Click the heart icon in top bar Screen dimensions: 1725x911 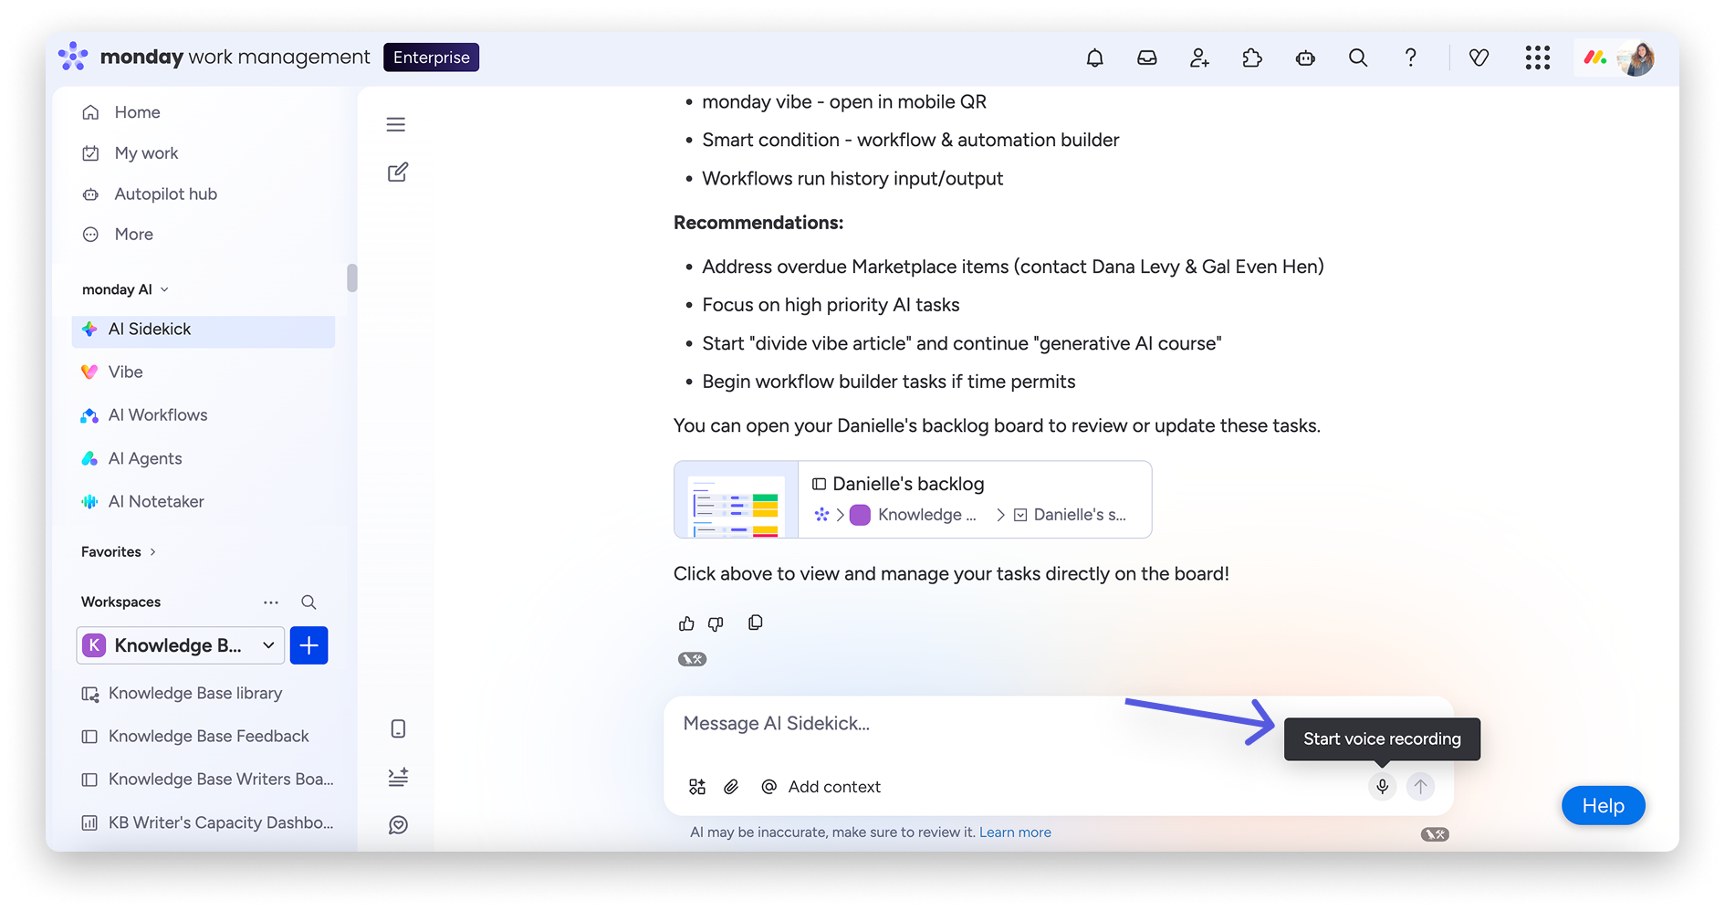coord(1479,58)
